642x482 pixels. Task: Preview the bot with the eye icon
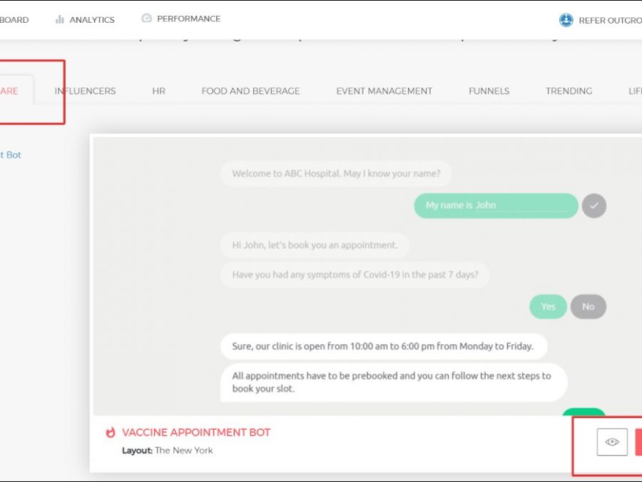click(612, 442)
